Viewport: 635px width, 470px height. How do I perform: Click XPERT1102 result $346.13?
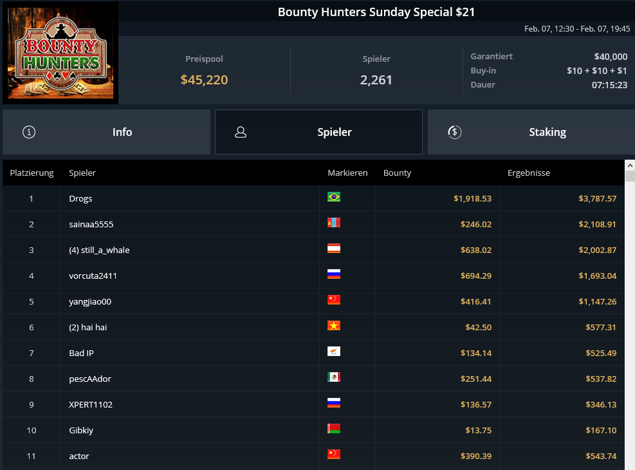tap(601, 405)
